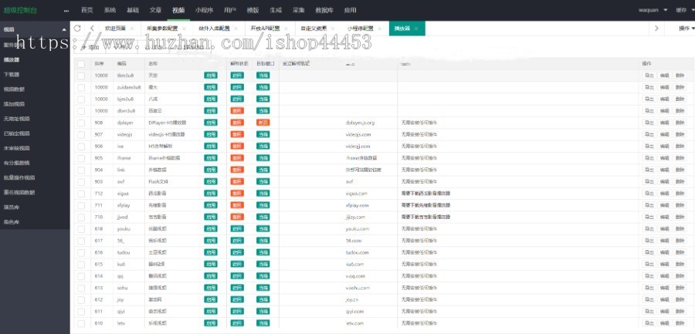Click 编辑 for the tkm3u8 row

click(664, 76)
